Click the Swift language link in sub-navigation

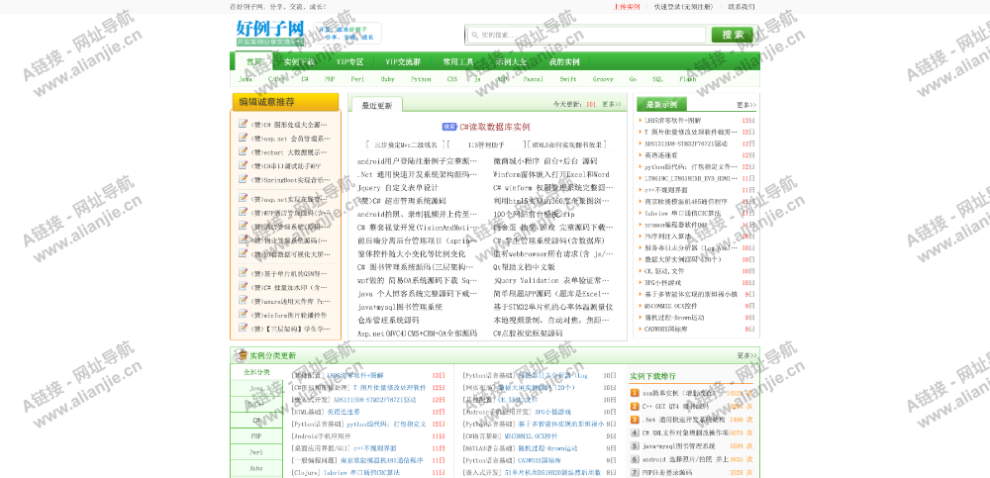pos(567,79)
